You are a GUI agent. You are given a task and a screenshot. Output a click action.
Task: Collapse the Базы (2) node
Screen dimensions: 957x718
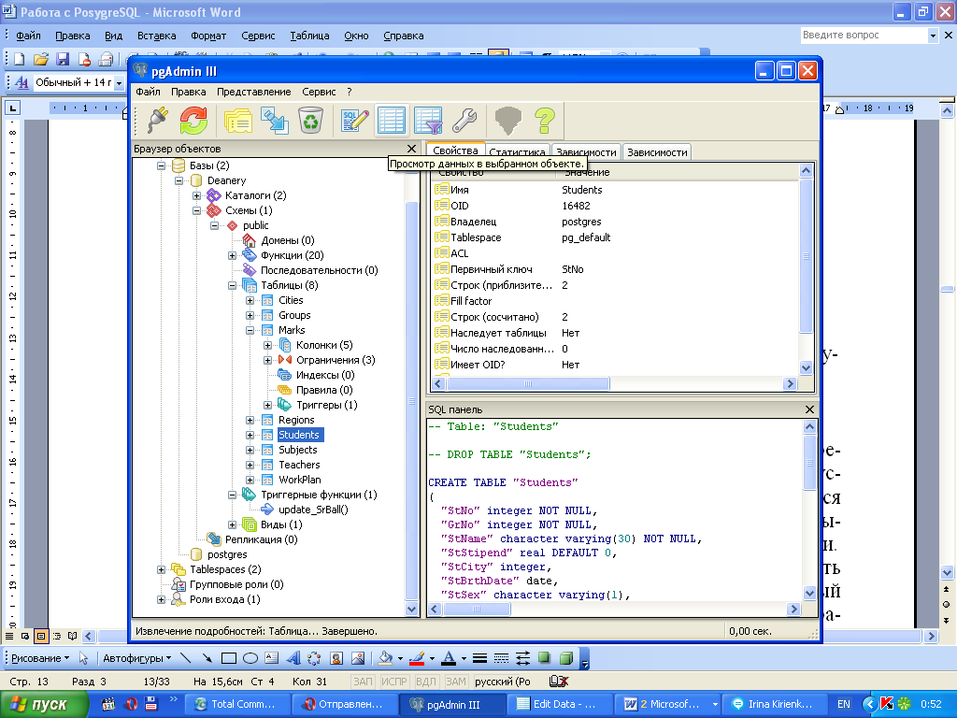coord(161,165)
